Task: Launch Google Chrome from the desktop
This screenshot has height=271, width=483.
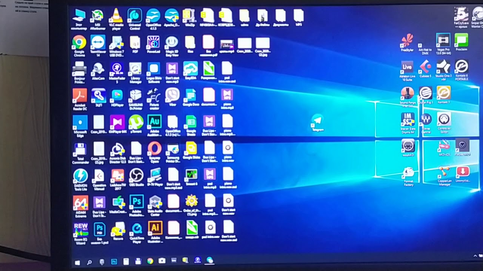Action: 79,46
